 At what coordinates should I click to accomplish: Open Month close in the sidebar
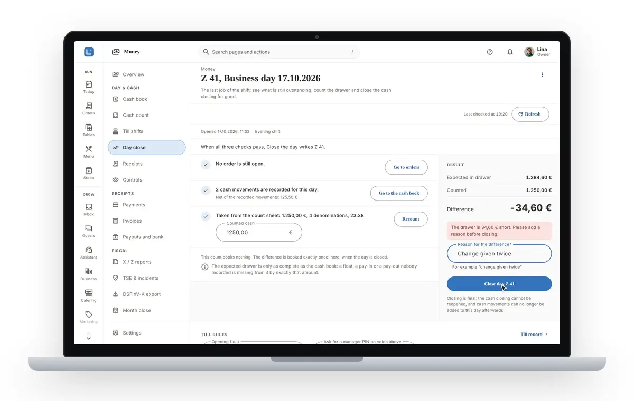147,310
